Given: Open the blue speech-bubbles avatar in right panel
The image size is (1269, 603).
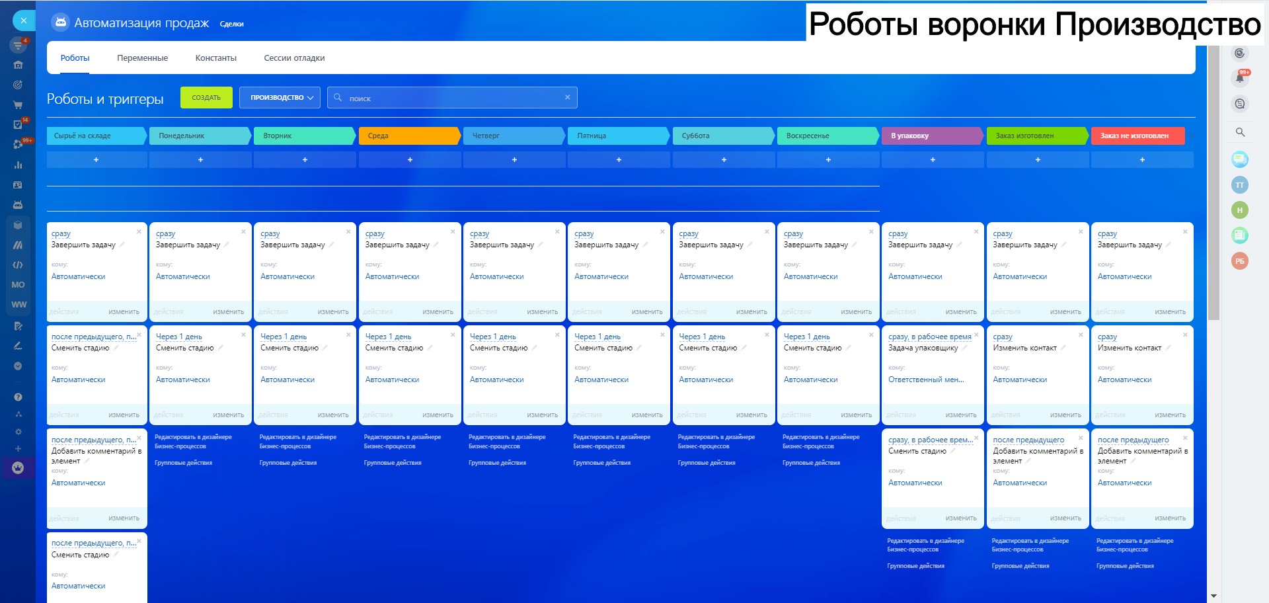Looking at the screenshot, I should pyautogui.click(x=1240, y=159).
